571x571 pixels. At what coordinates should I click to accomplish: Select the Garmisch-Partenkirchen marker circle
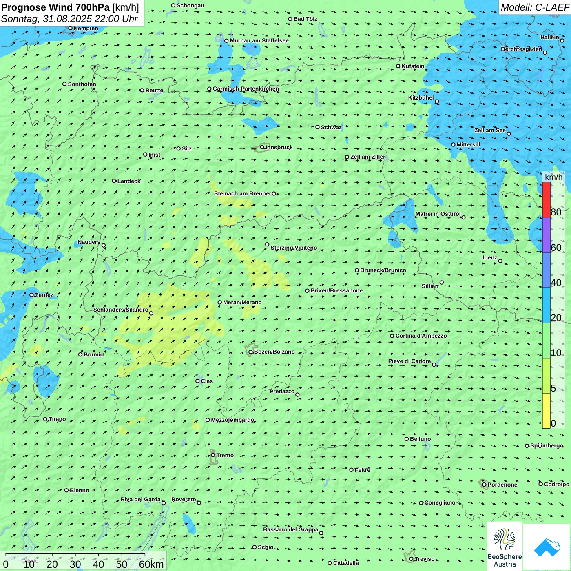click(x=209, y=89)
